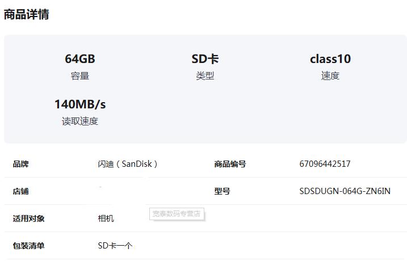Select the 140MB/s read speed value
Image resolution: width=407 pixels, height=261 pixels.
80,104
